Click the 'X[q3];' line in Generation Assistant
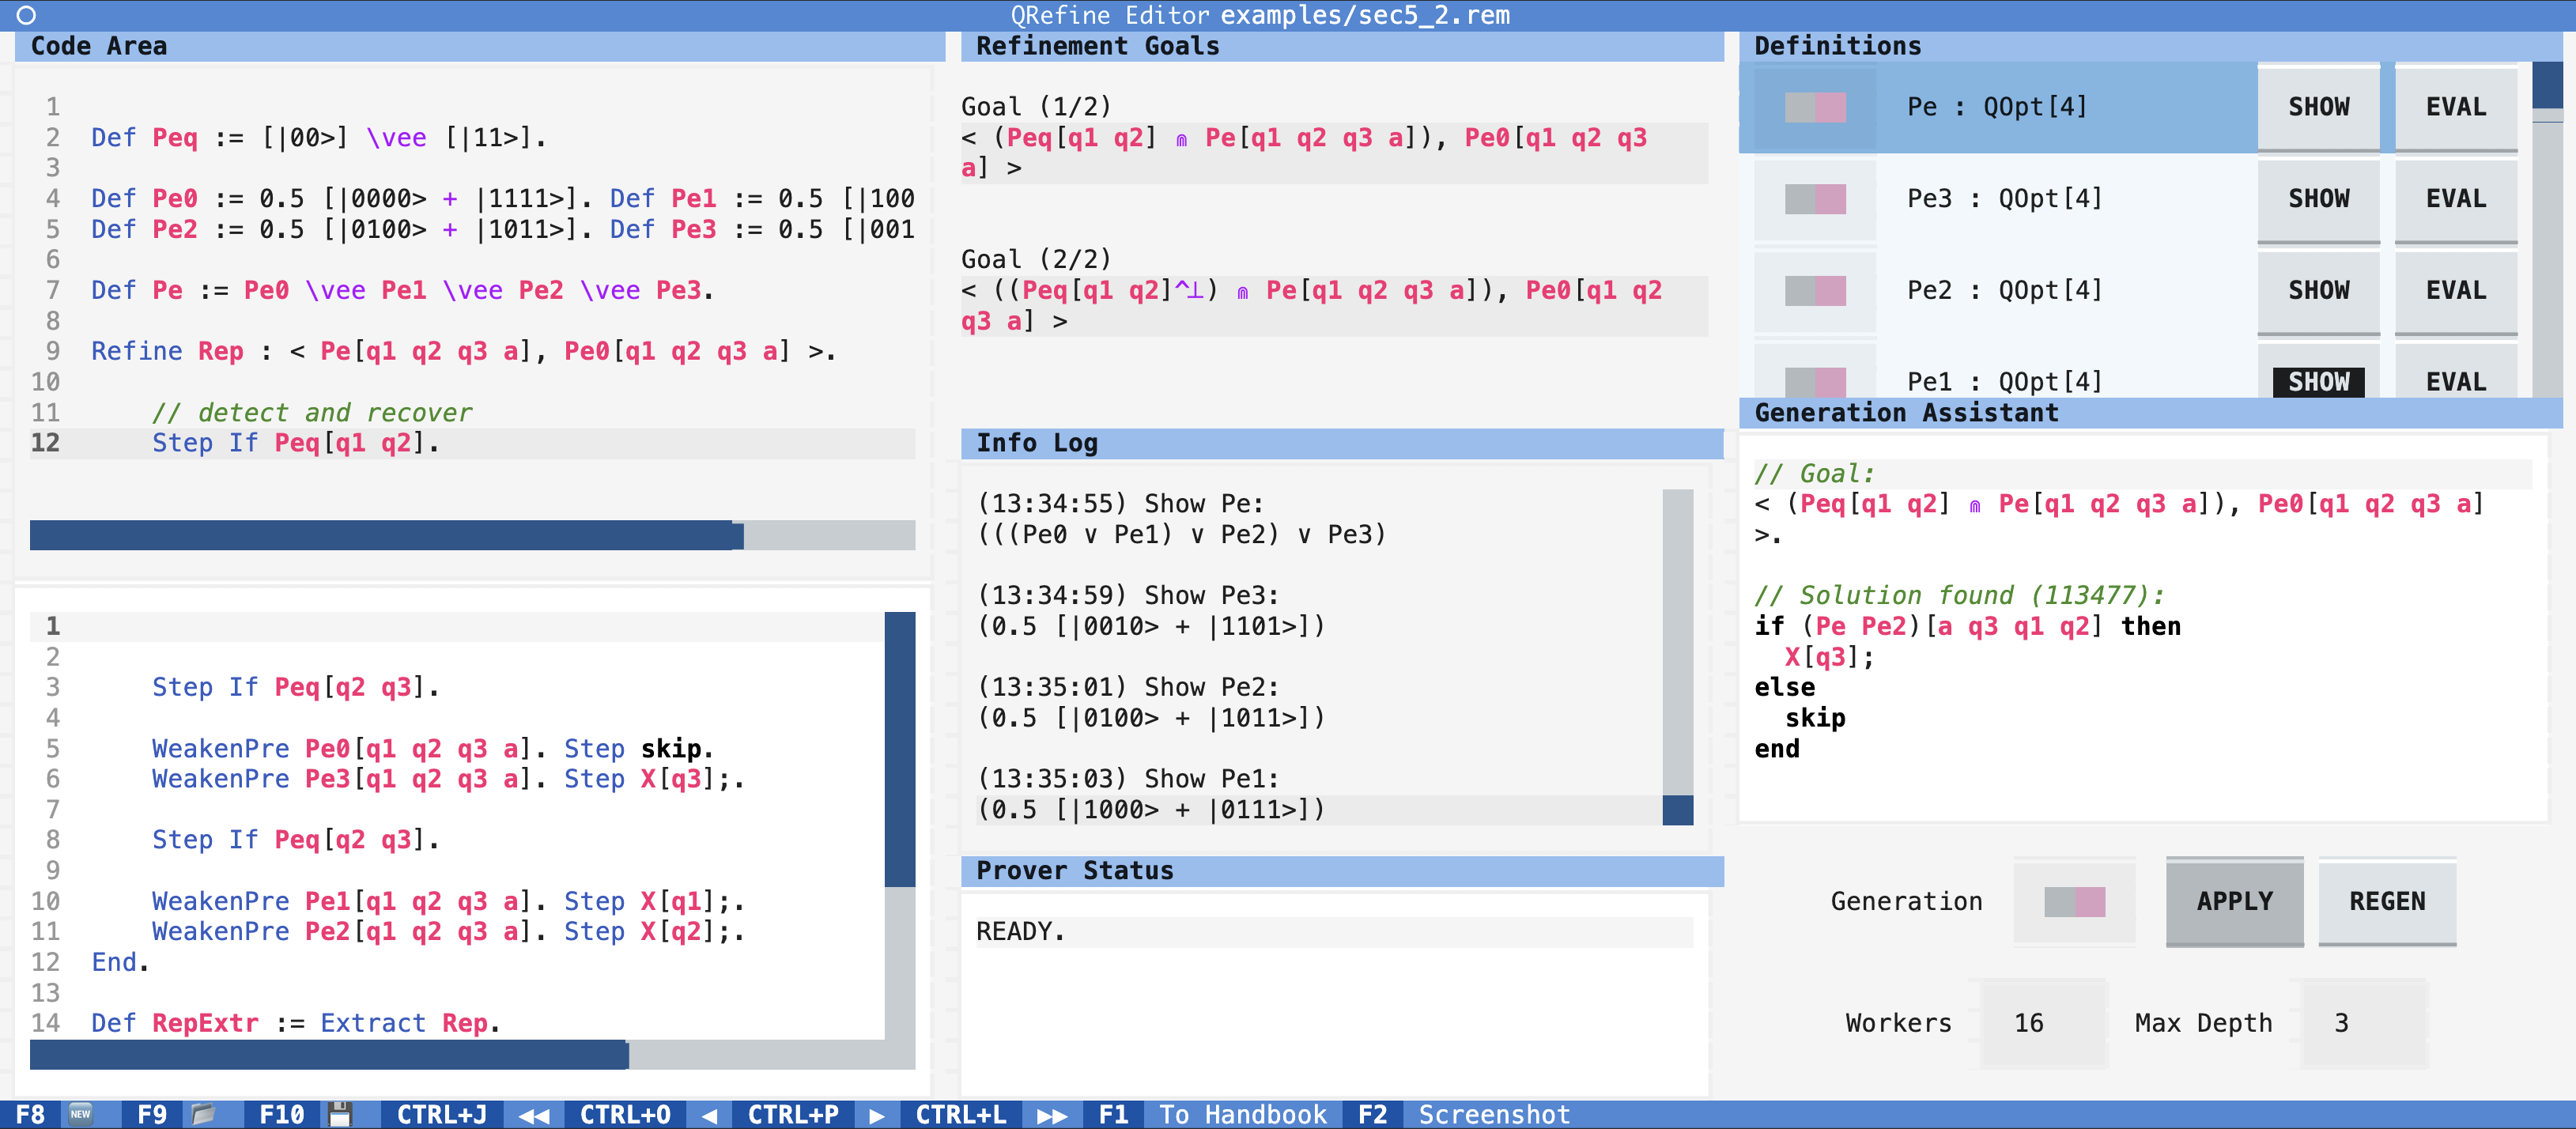Image resolution: width=2576 pixels, height=1129 pixels. pos(1830,657)
